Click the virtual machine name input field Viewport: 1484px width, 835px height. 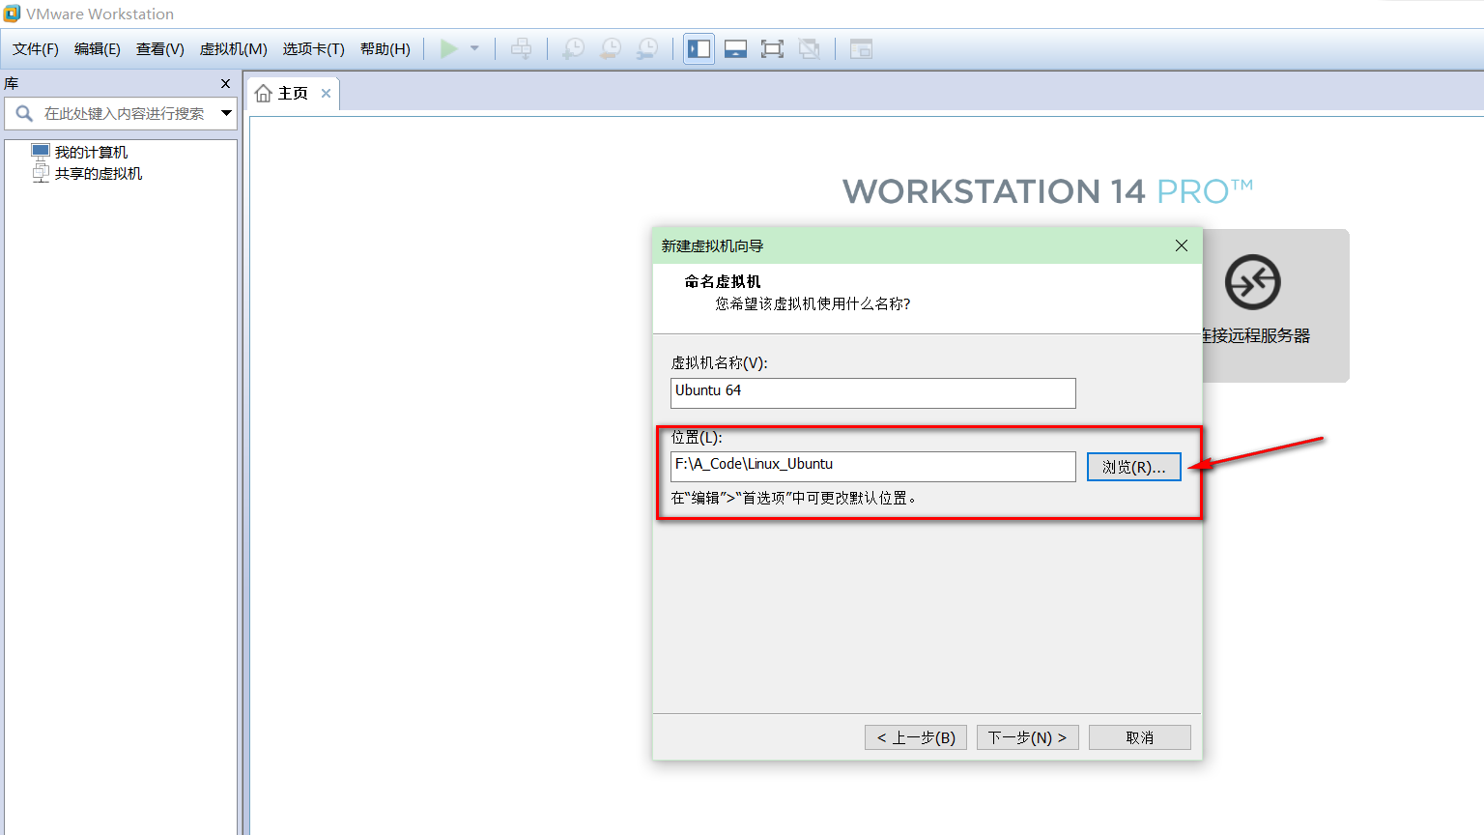(x=872, y=393)
